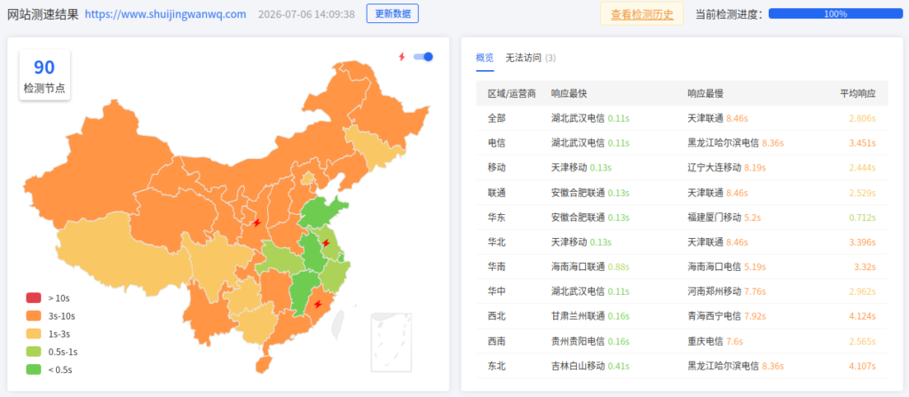This screenshot has width=909, height=397.
Task: Click the 90 检测节点 card
Action: [x=44, y=75]
